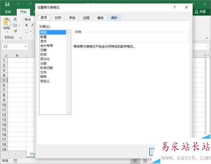Click column A header
This screenshot has width=211, height=164.
click(x=17, y=56)
